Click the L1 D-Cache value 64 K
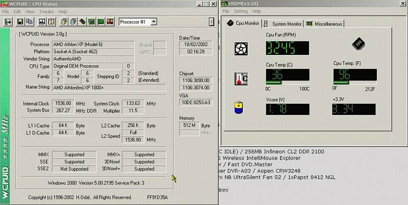This screenshot has width=408, height=205. click(x=63, y=133)
